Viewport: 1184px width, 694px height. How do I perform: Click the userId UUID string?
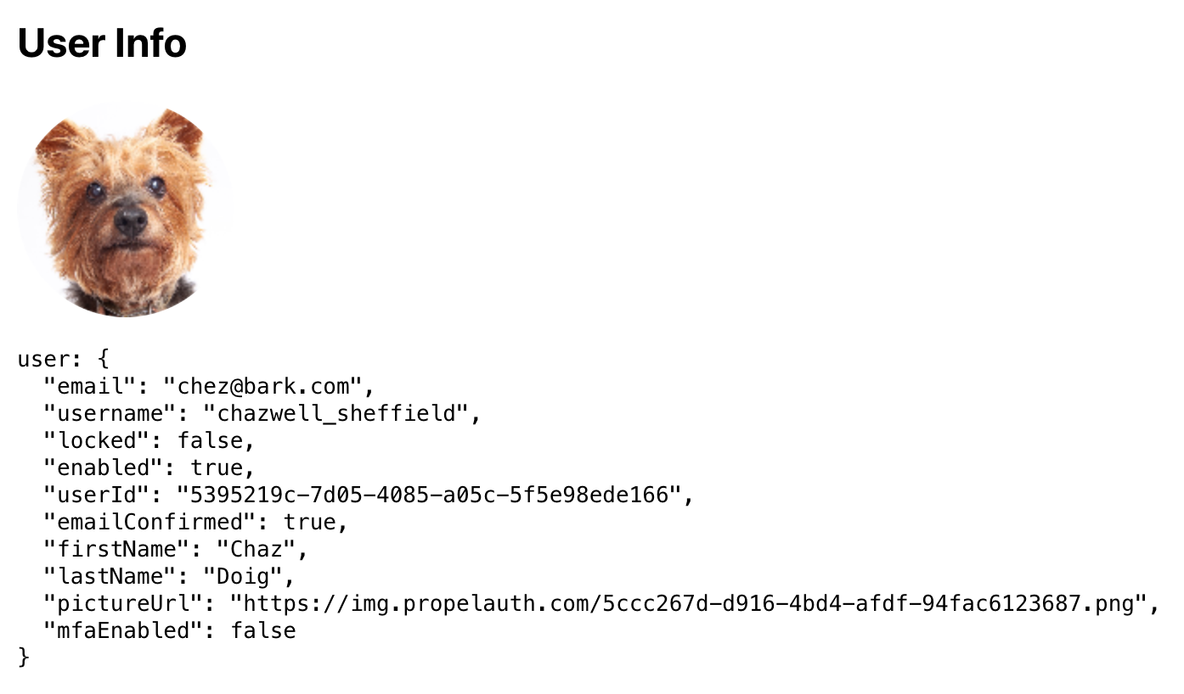429,495
